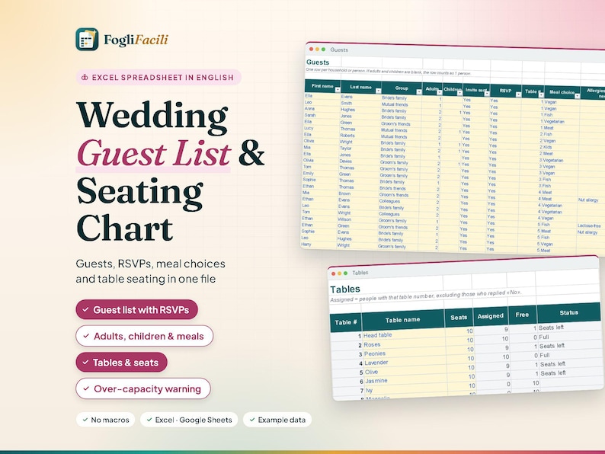This screenshot has width=605, height=454.
Task: Select the first name cell Harry
Action: (320, 245)
